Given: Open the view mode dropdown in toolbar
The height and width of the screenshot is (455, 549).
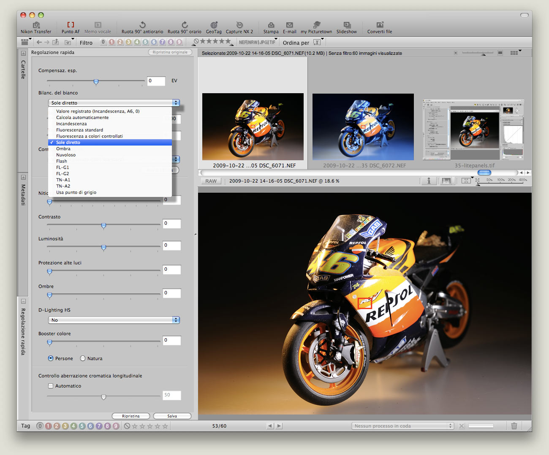Looking at the screenshot, I should coord(26,42).
